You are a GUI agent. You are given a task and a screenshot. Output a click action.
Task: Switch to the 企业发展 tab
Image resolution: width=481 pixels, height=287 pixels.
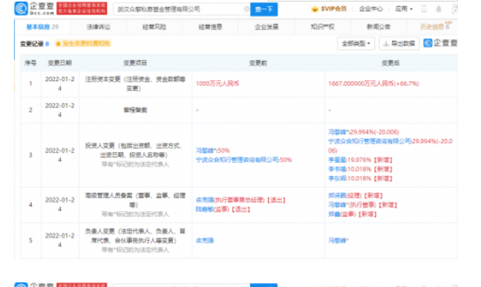(x=266, y=27)
